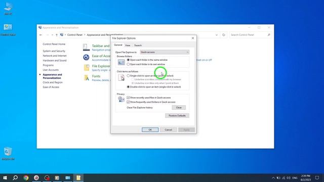Switch to General tab in File Explorer Options
This screenshot has width=324, height=182.
point(118,45)
